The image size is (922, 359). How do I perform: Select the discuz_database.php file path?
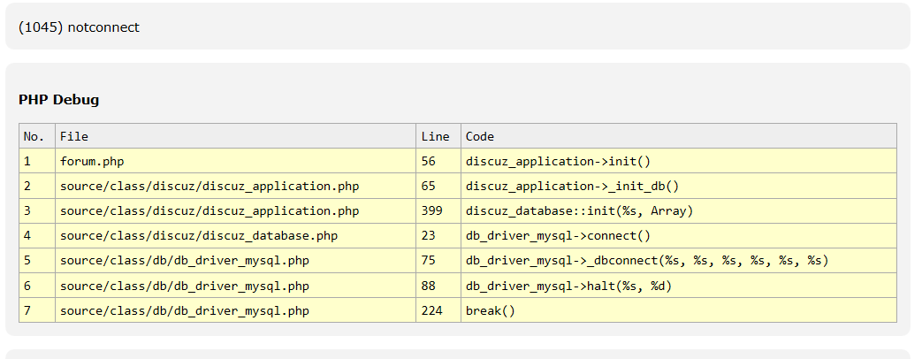(199, 235)
